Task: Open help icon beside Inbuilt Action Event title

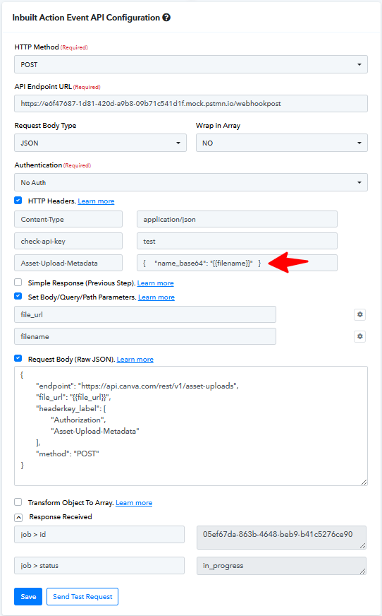Action: [166, 18]
